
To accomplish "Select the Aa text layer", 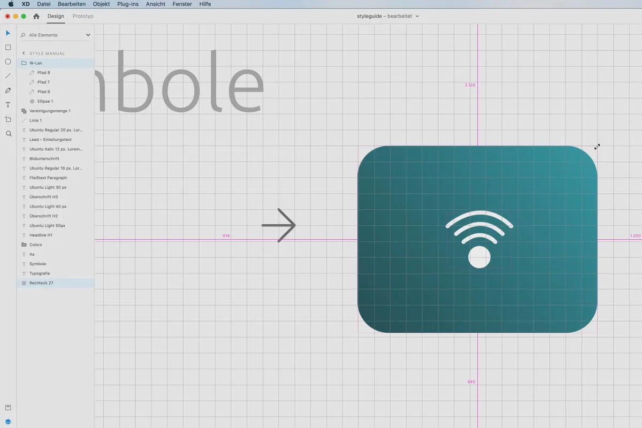I will pos(56,254).
